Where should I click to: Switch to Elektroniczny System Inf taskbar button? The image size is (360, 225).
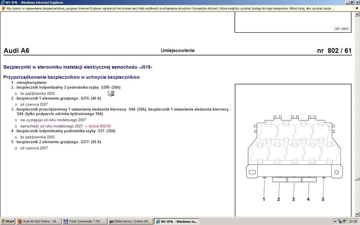[131, 221]
